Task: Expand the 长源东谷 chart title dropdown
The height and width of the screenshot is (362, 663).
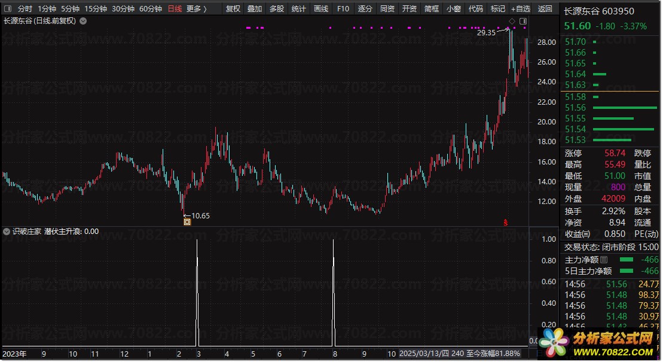Action: click(x=83, y=21)
